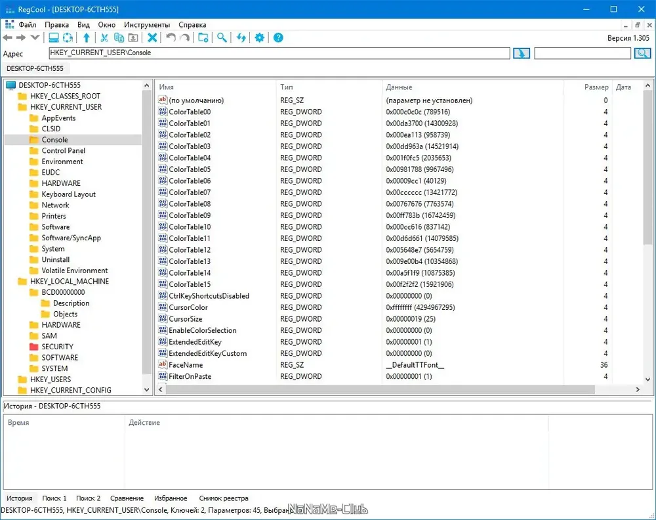Image resolution: width=656 pixels, height=520 pixels.
Task: Open settings via the gear icon
Action: tap(259, 37)
